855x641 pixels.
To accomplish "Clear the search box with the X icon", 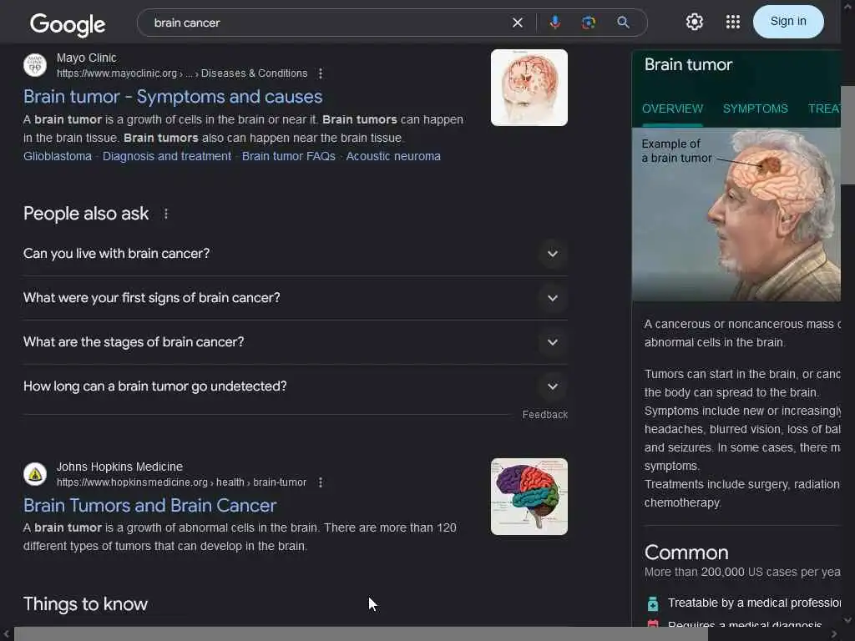I will tap(518, 23).
